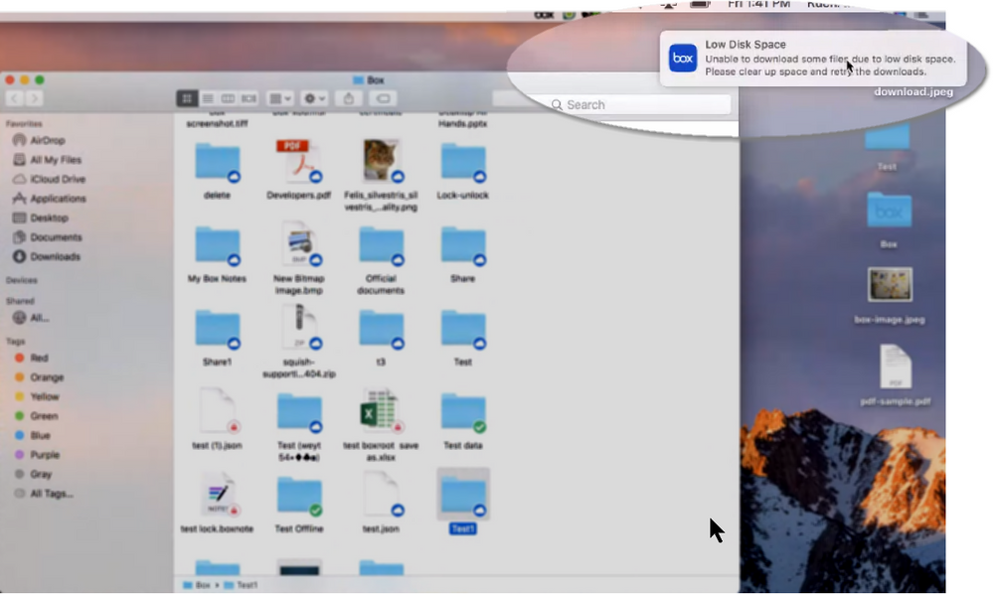The width and height of the screenshot is (993, 594).
Task: Switch Finder to icon view
Action: pyautogui.click(x=187, y=98)
